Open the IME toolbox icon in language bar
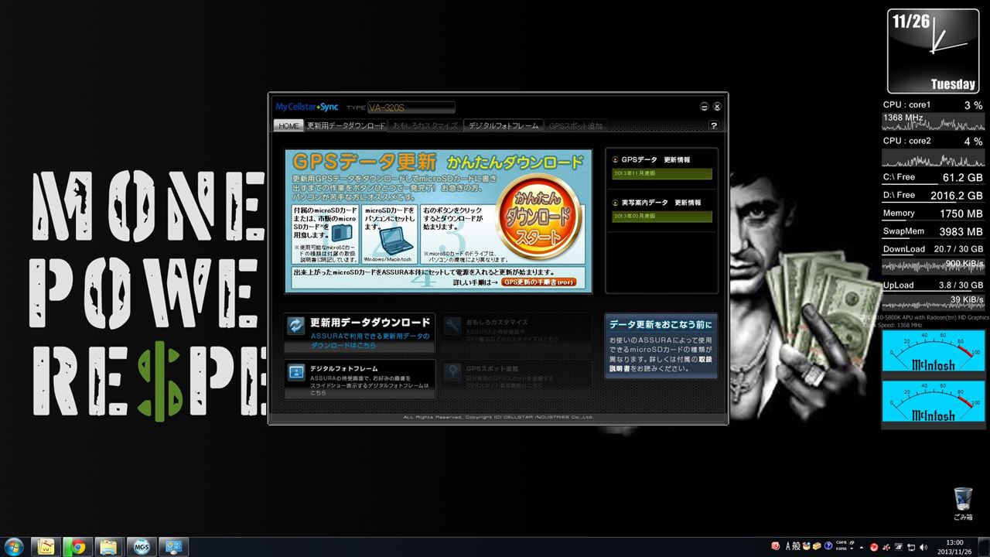Image resolution: width=990 pixels, height=557 pixels. coord(817,546)
